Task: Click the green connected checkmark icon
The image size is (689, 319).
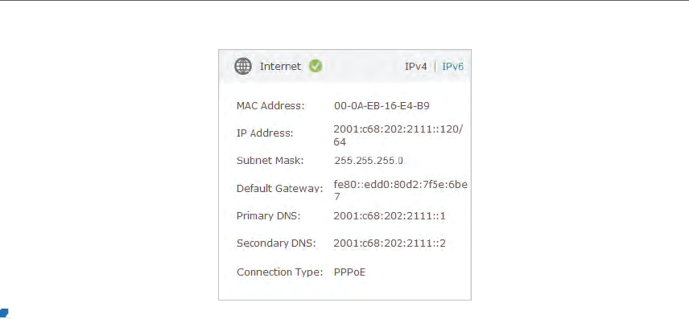Action: coord(315,66)
